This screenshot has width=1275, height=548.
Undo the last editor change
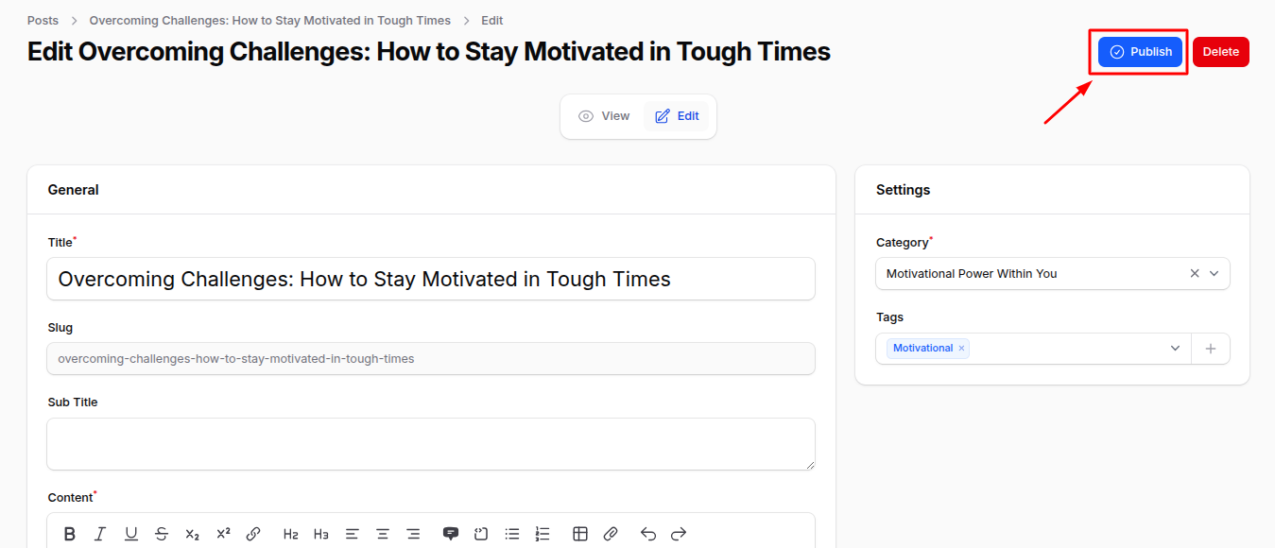pos(647,533)
